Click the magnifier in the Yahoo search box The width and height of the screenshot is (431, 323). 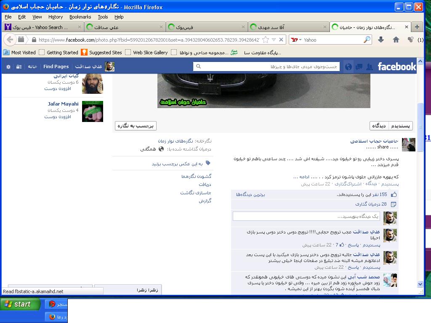click(367, 40)
